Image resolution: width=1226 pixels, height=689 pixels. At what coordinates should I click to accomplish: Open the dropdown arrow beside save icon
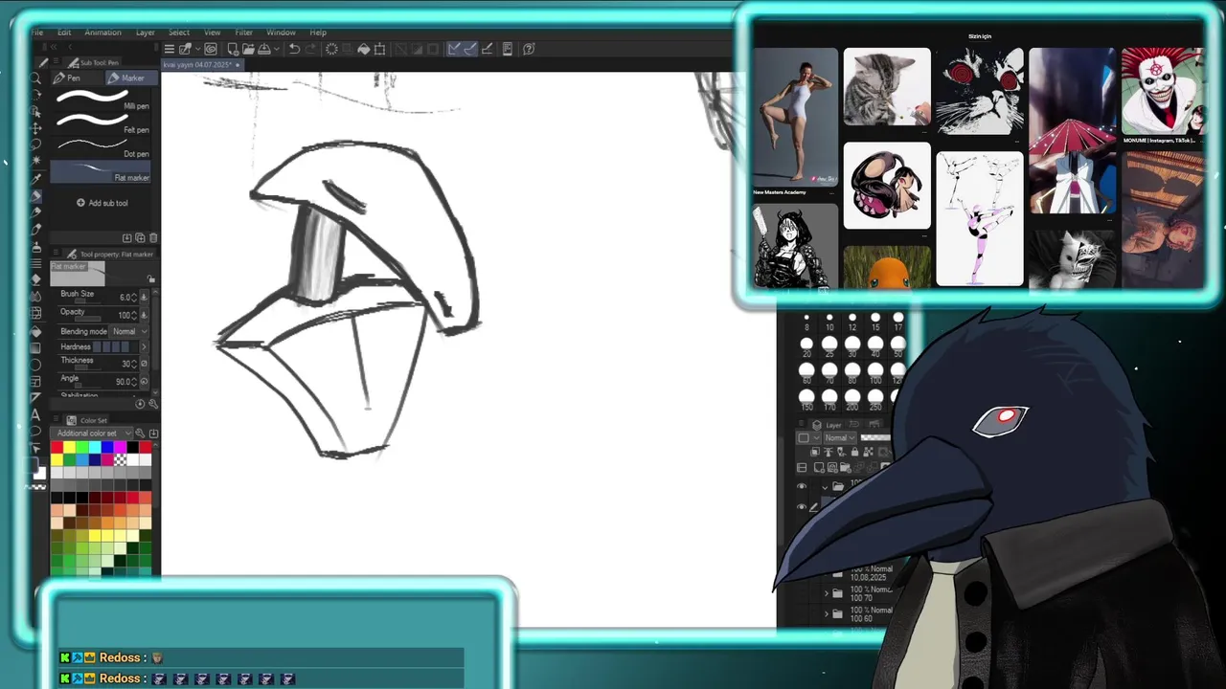[x=277, y=49]
